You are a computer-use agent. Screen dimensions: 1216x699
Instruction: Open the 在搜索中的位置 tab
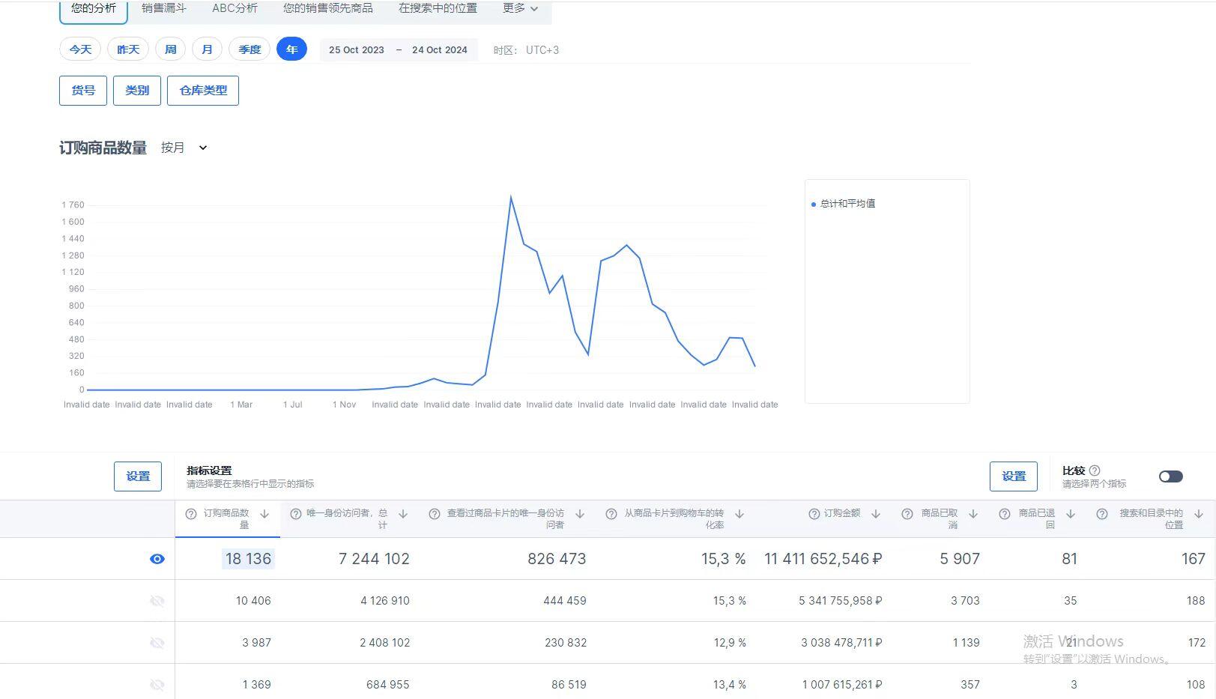coord(438,8)
